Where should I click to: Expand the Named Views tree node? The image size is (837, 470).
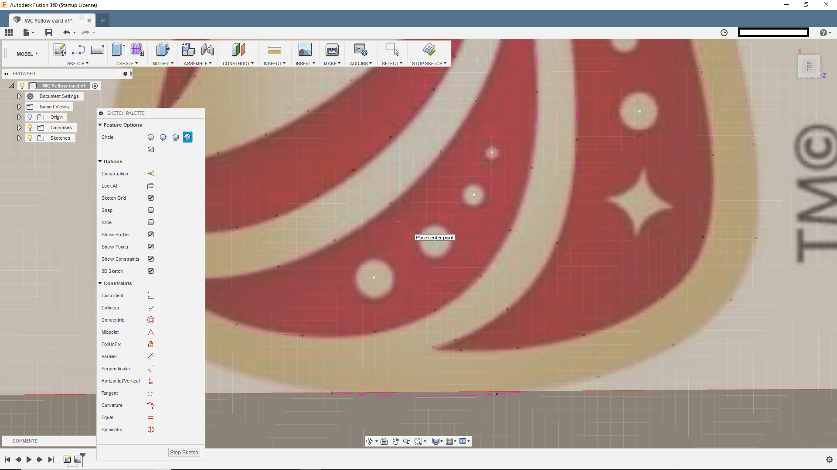click(19, 107)
